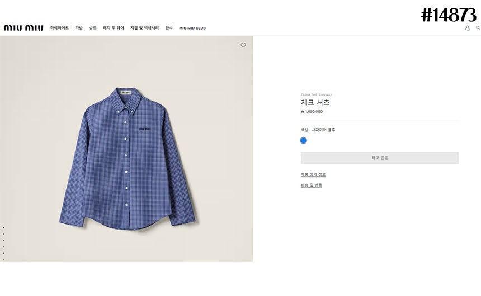The height and width of the screenshot is (296, 481).
Task: Open the 슈즈 menu
Action: 93,28
